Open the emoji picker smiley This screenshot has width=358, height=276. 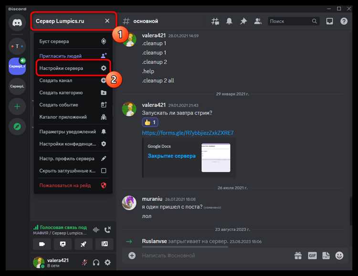(x=339, y=255)
